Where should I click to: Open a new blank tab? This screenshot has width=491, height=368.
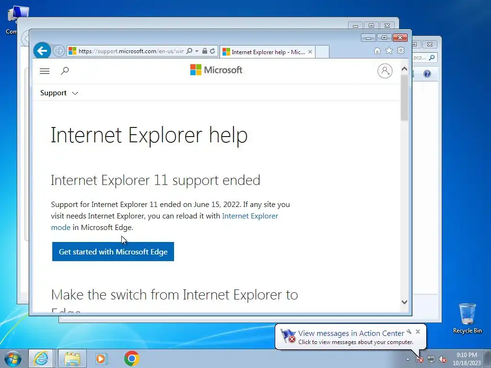click(x=322, y=52)
